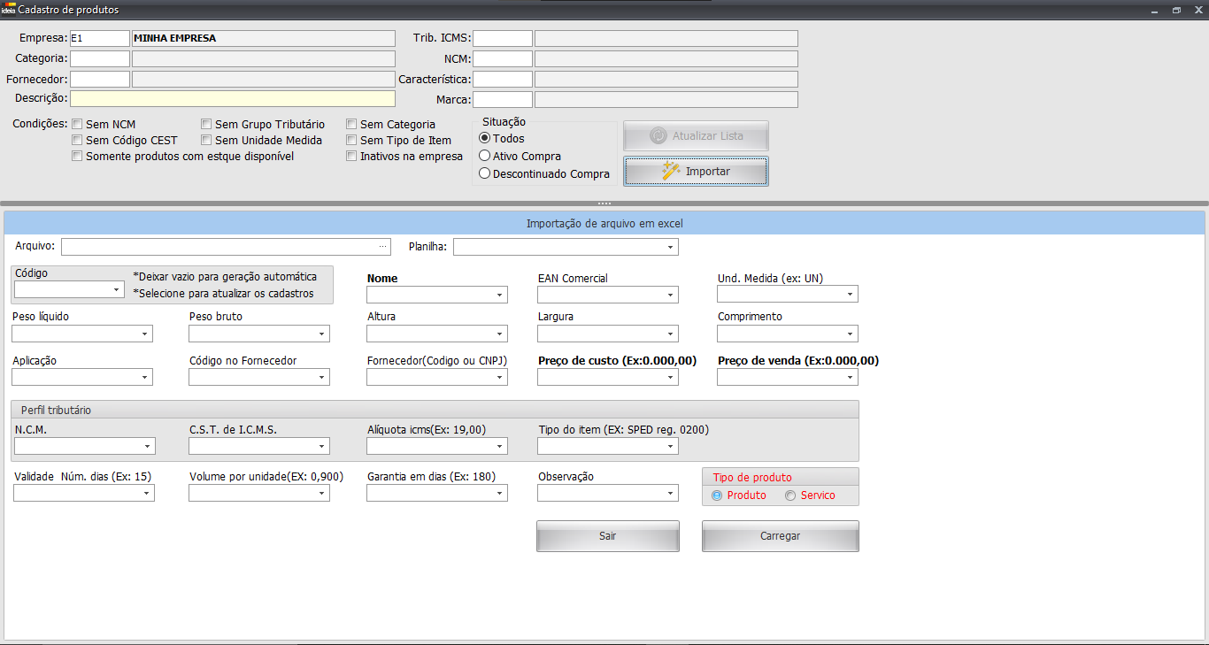The image size is (1209, 645).
Task: Toggle the Inativos na empresa checkbox
Action: coord(352,157)
